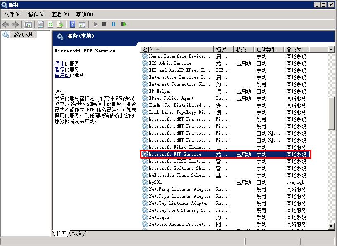
Task: Click the gear icon beside MySQL
Action: (145, 182)
